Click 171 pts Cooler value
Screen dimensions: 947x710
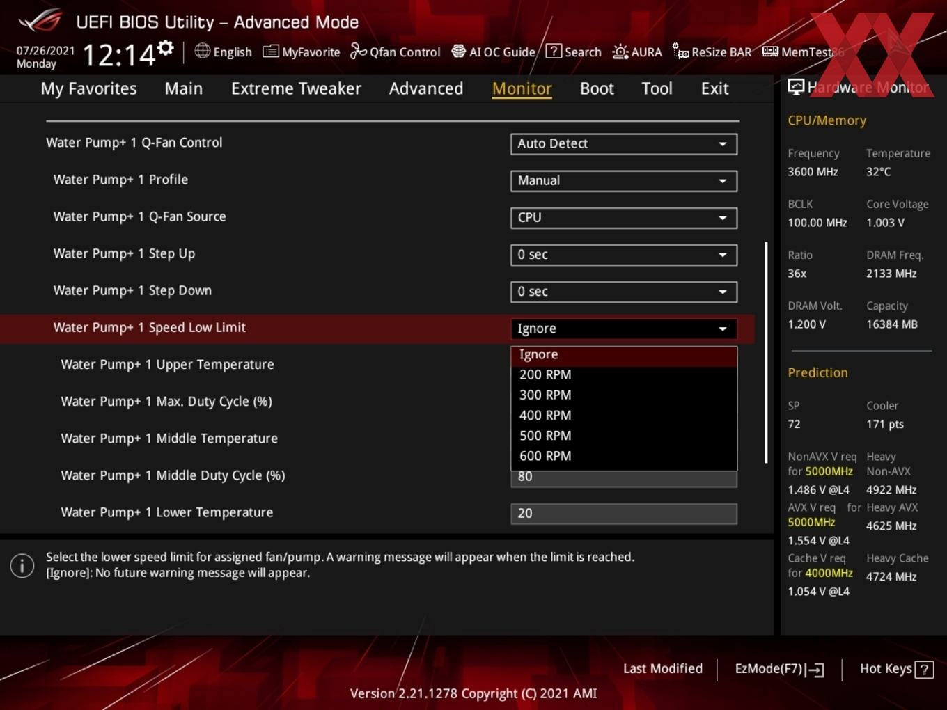885,425
